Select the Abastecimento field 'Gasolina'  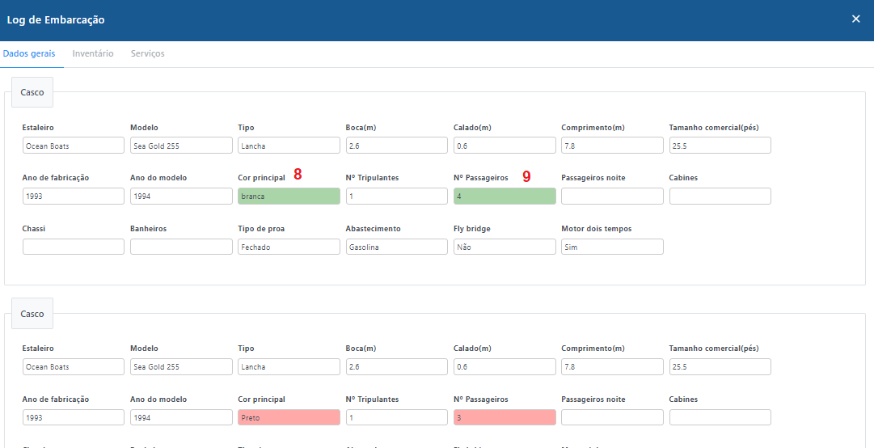tap(396, 247)
